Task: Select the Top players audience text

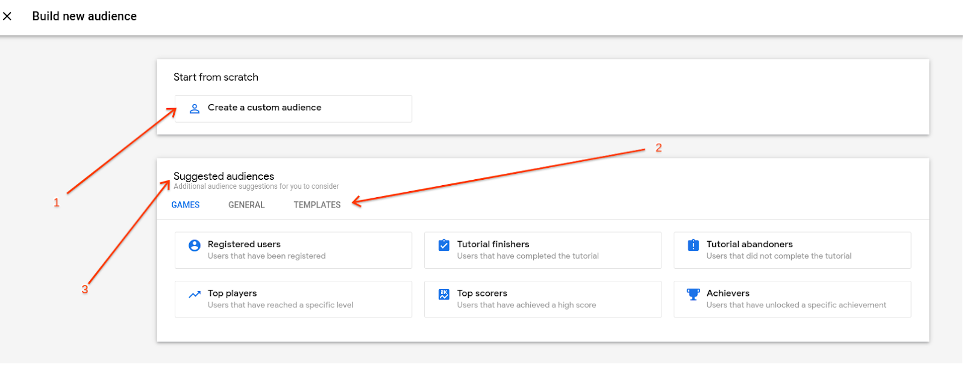Action: [x=233, y=293]
